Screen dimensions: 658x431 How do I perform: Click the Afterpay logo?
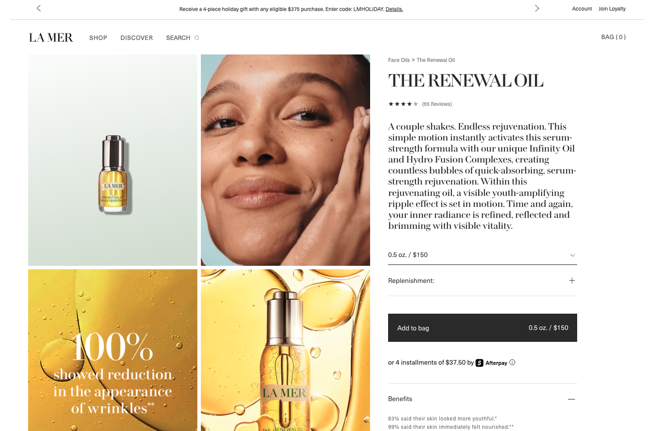tap(491, 363)
